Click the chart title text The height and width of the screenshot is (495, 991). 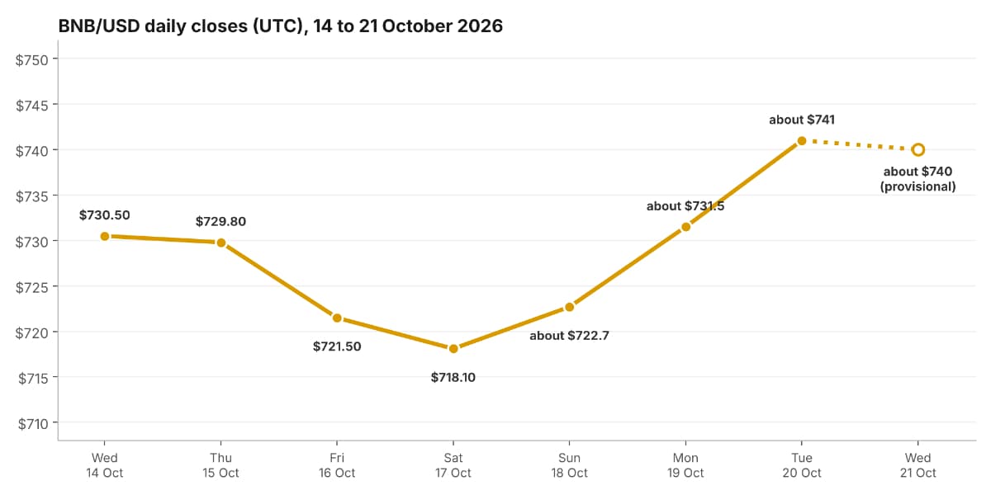click(x=281, y=26)
